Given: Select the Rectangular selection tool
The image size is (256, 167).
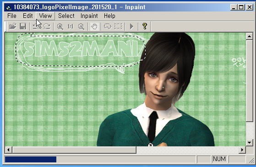Looking at the screenshot, I should [118, 26].
